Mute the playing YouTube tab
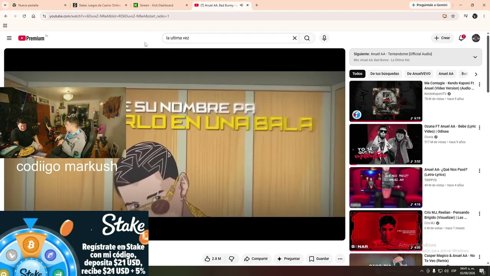 pos(241,5)
